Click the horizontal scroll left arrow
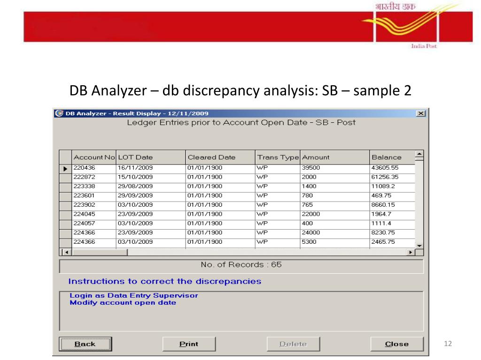Image resolution: width=481 pixels, height=360 pixels. (67, 252)
